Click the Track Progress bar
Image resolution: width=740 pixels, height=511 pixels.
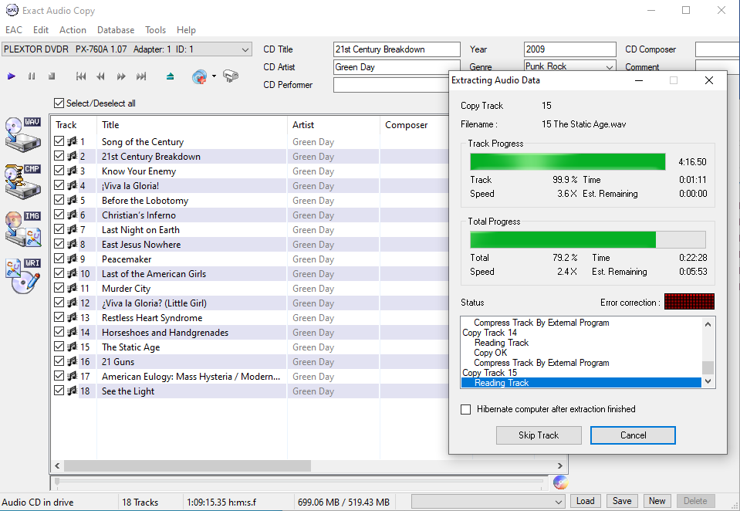(568, 161)
